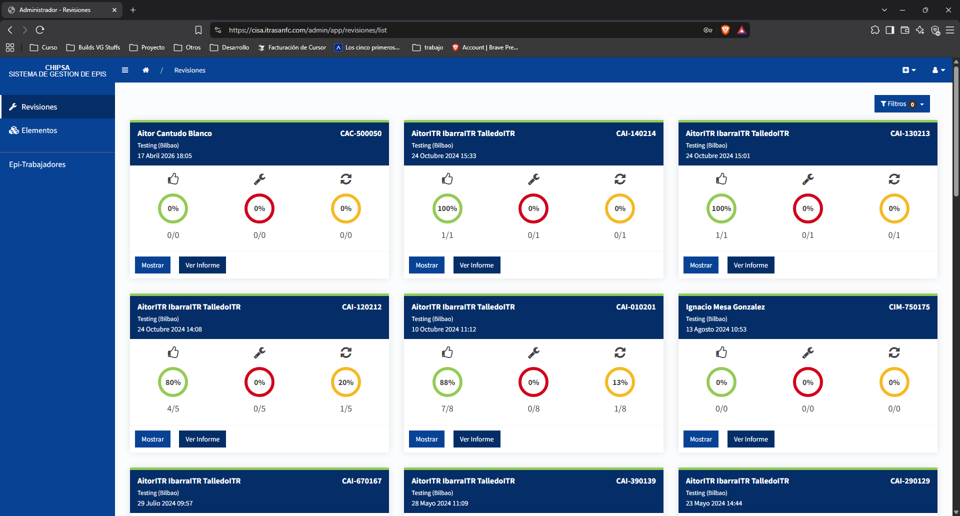Click Mostrar on the CAI-120212 card
Viewport: 960px width, 516px height.
[x=152, y=439]
